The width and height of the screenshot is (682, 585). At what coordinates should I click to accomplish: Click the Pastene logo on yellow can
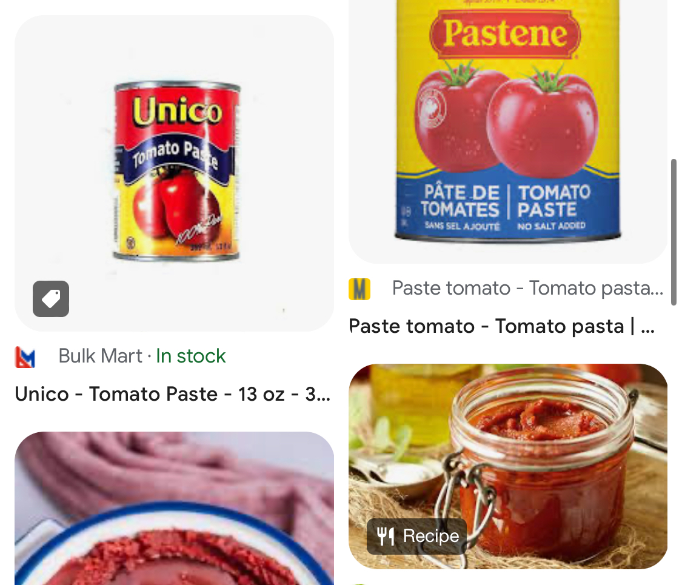click(505, 35)
